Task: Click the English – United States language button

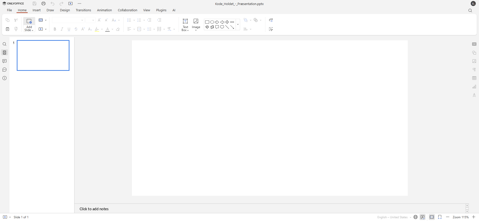Action: click(392, 217)
